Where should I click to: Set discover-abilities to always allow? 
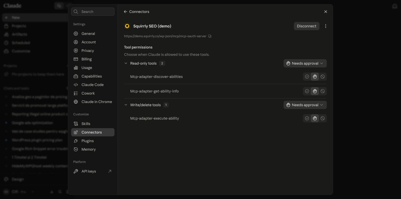pyautogui.click(x=307, y=77)
